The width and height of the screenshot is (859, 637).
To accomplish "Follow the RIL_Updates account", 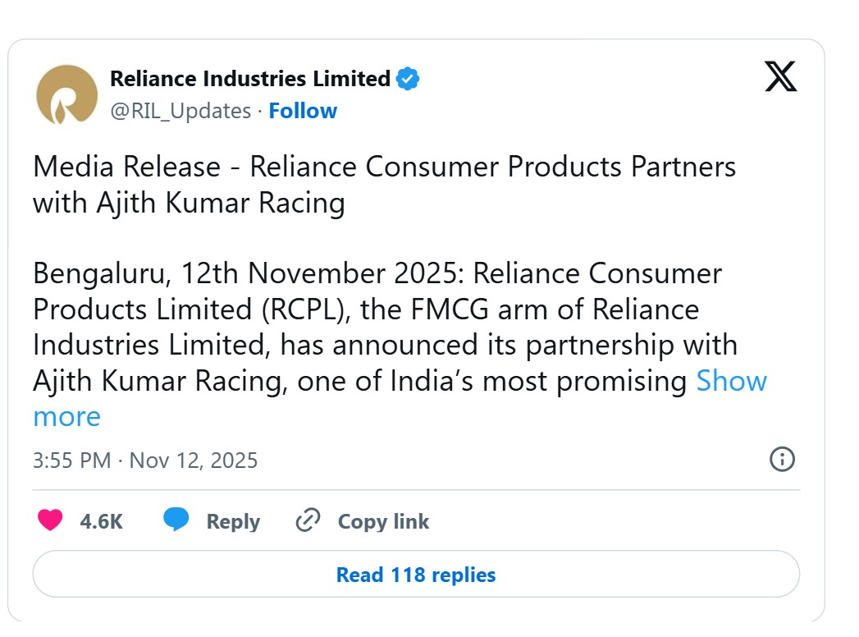I will pos(303,111).
